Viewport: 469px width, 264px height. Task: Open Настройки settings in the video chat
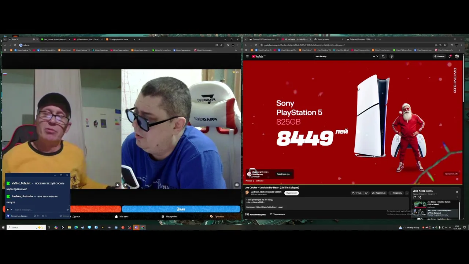pyautogui.click(x=169, y=216)
